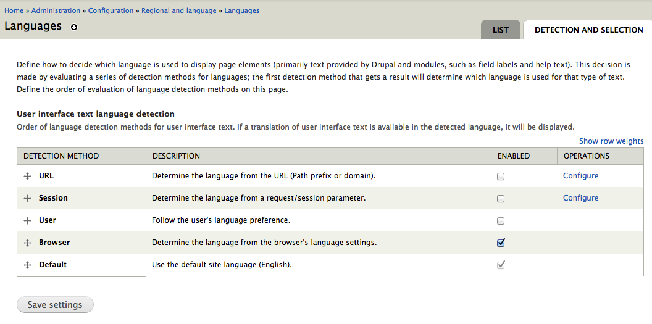Click the drag handle for User row
The width and height of the screenshot is (652, 324).
click(27, 220)
